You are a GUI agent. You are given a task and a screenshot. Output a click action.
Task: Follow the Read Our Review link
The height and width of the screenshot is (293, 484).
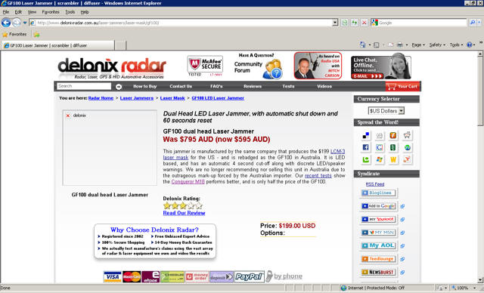point(184,213)
